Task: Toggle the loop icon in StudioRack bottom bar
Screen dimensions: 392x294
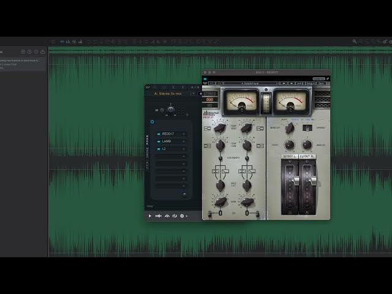Action: (175, 216)
